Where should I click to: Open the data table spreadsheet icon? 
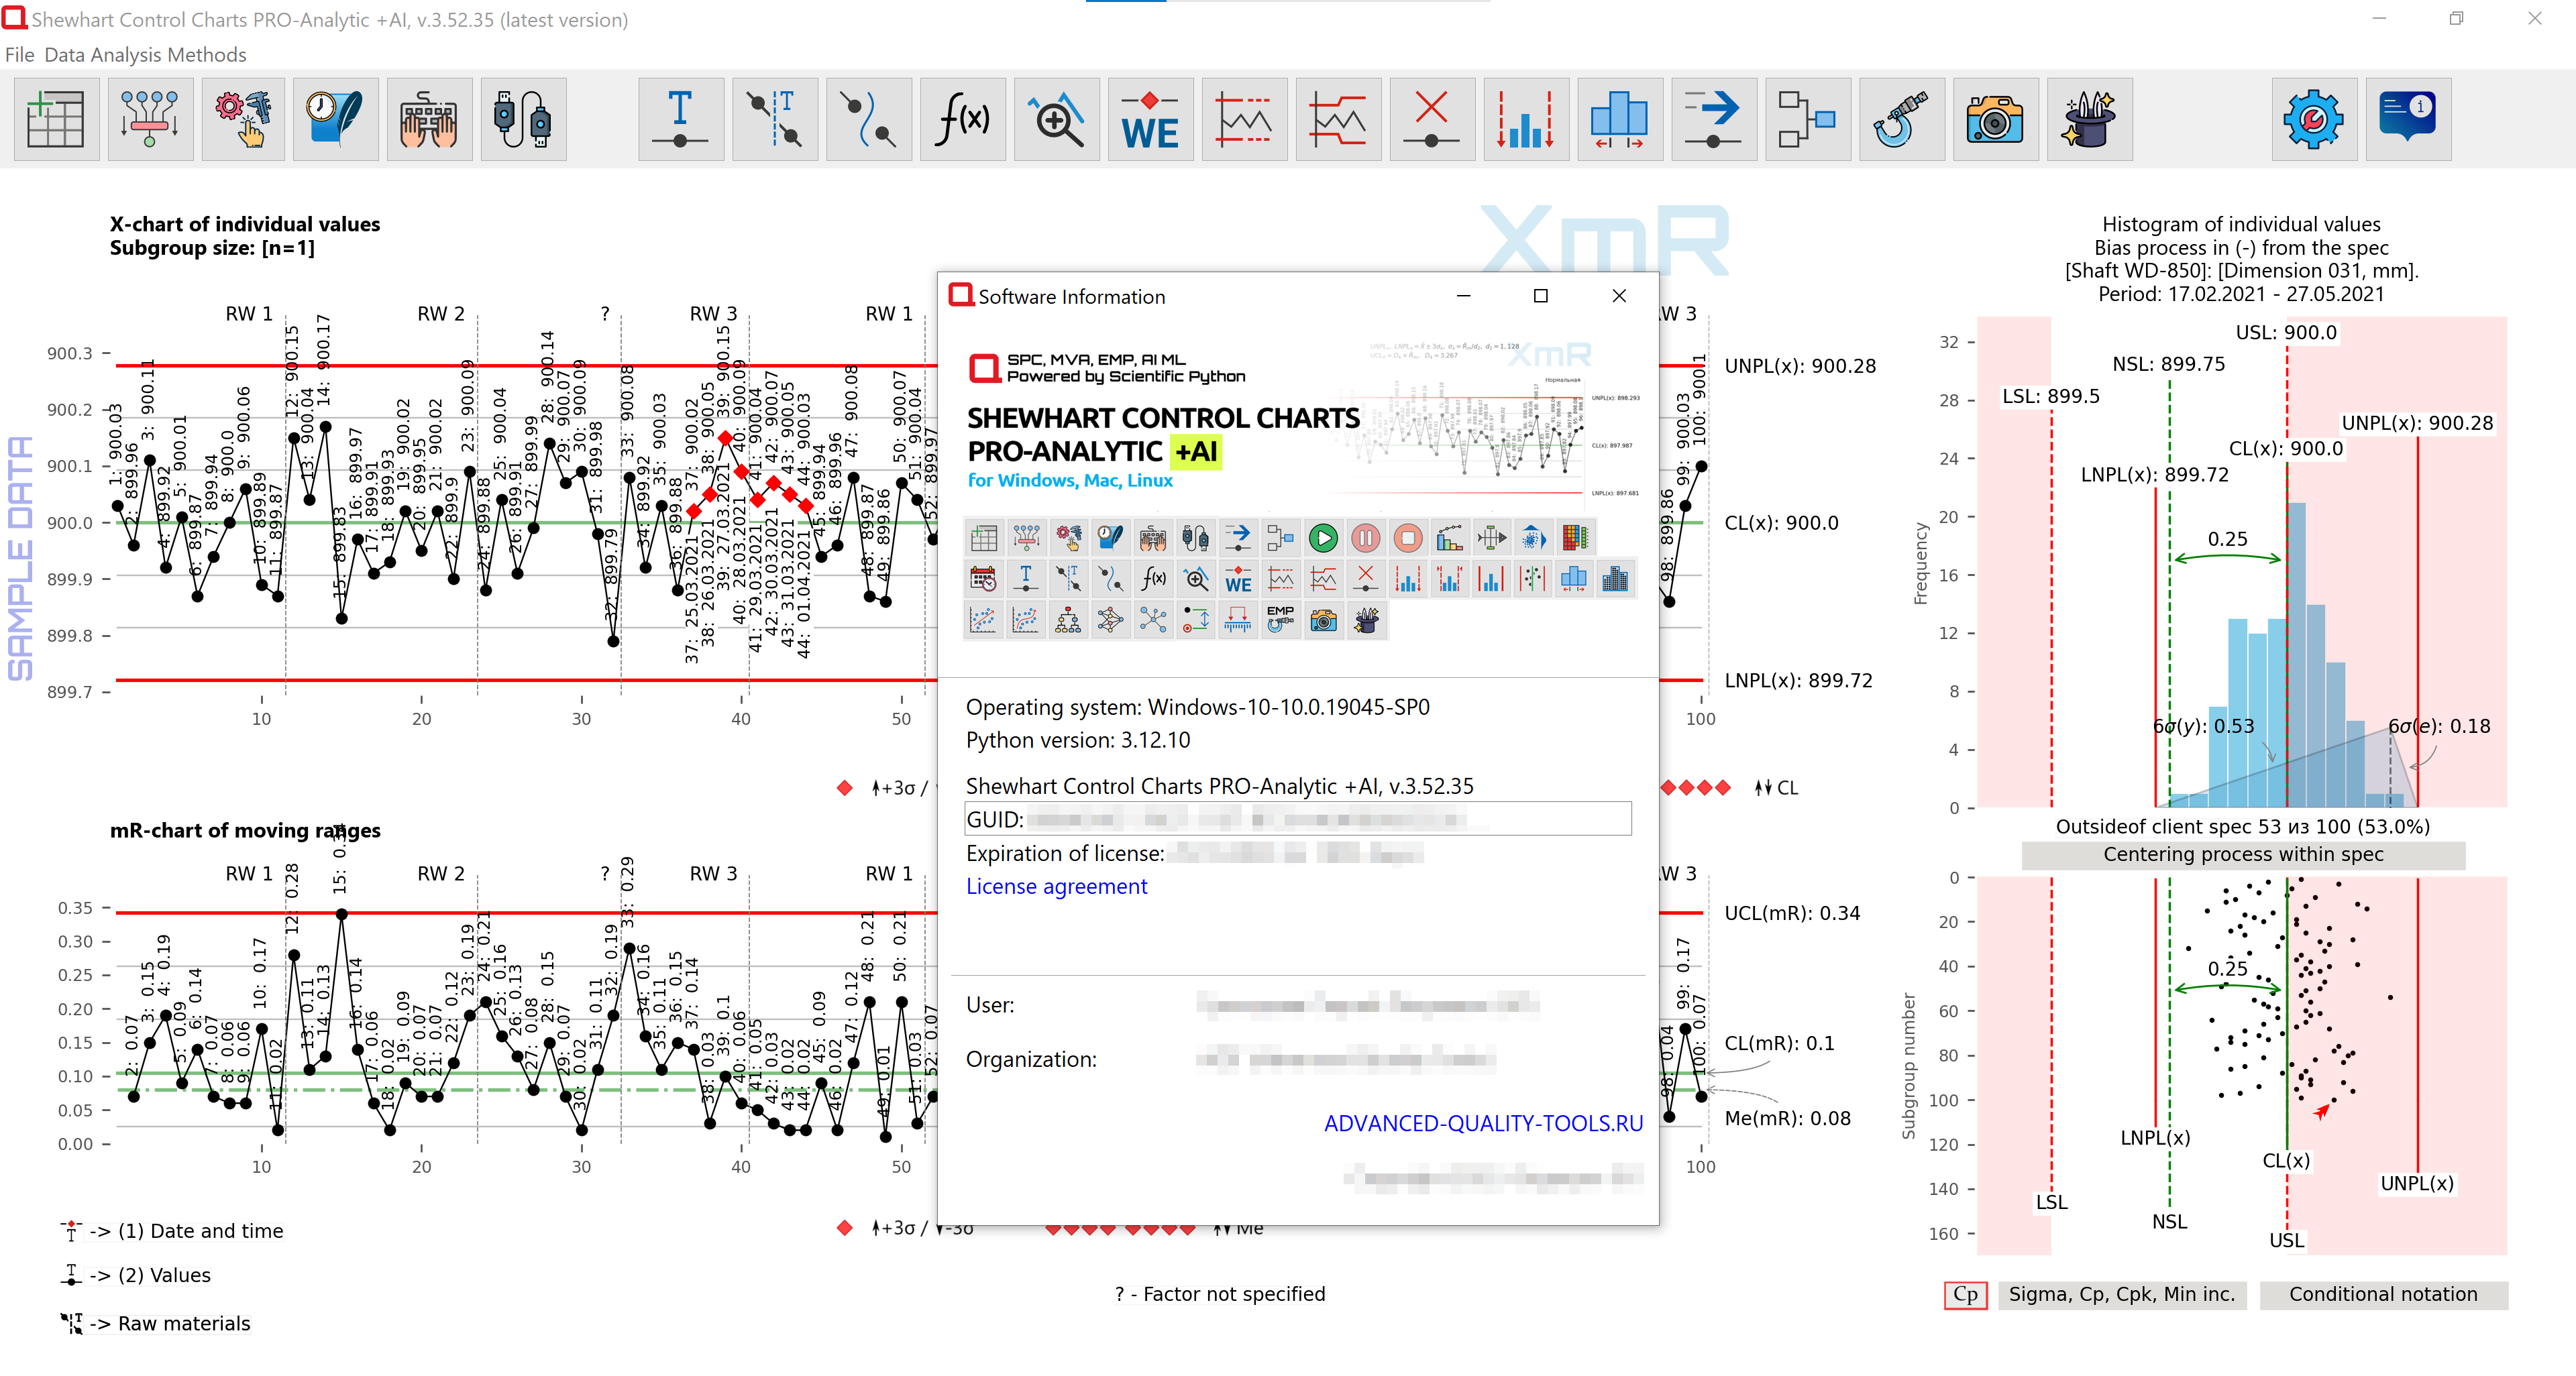click(x=56, y=119)
